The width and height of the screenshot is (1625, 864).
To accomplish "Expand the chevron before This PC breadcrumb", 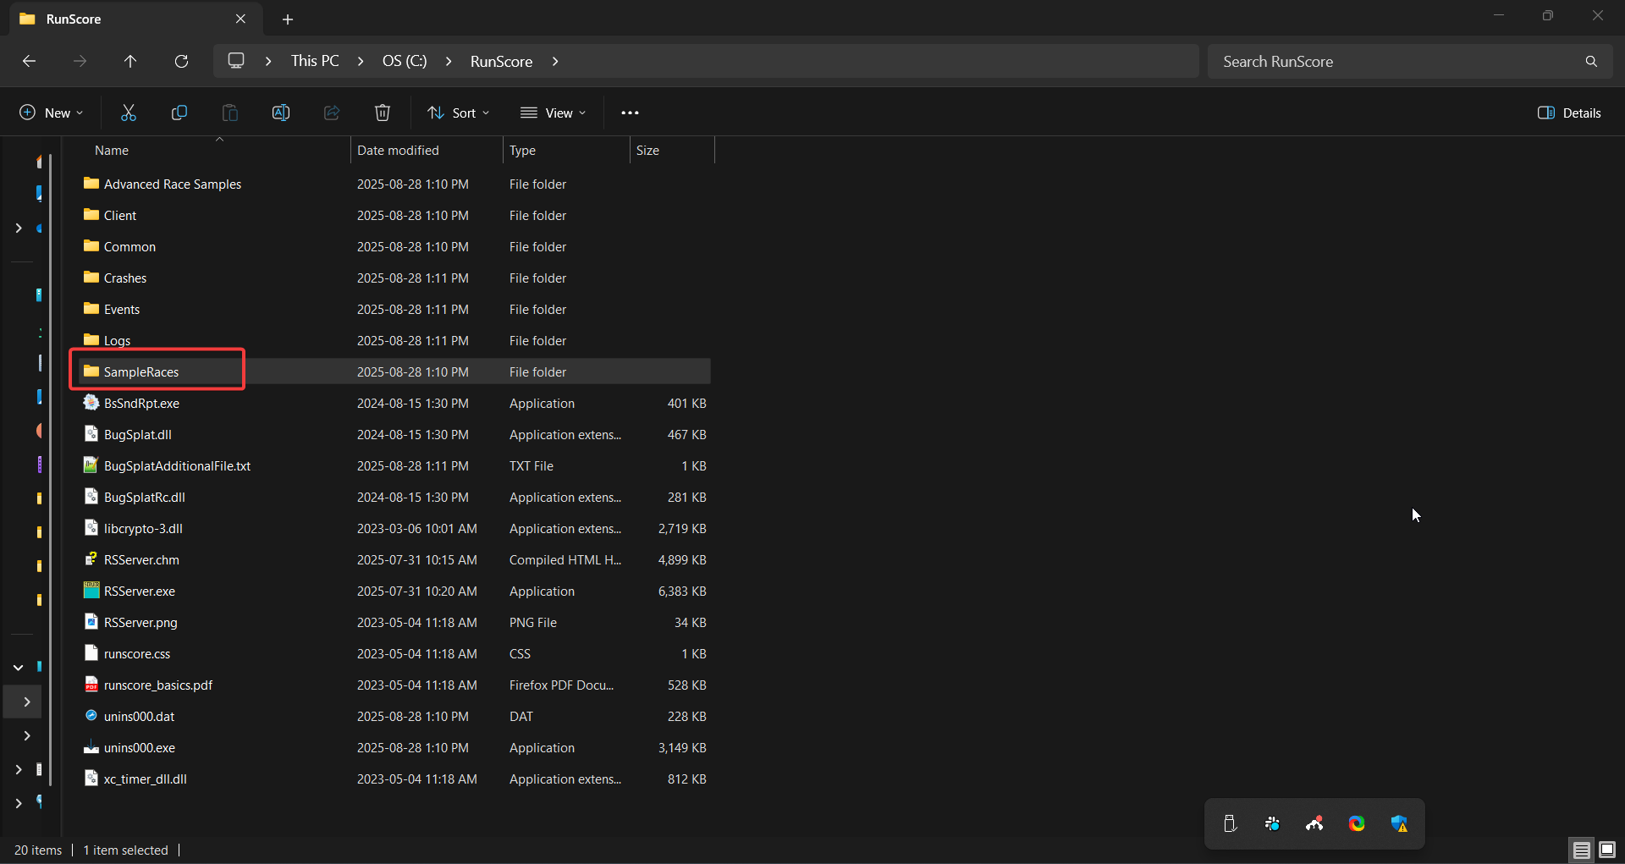I will click(x=268, y=61).
